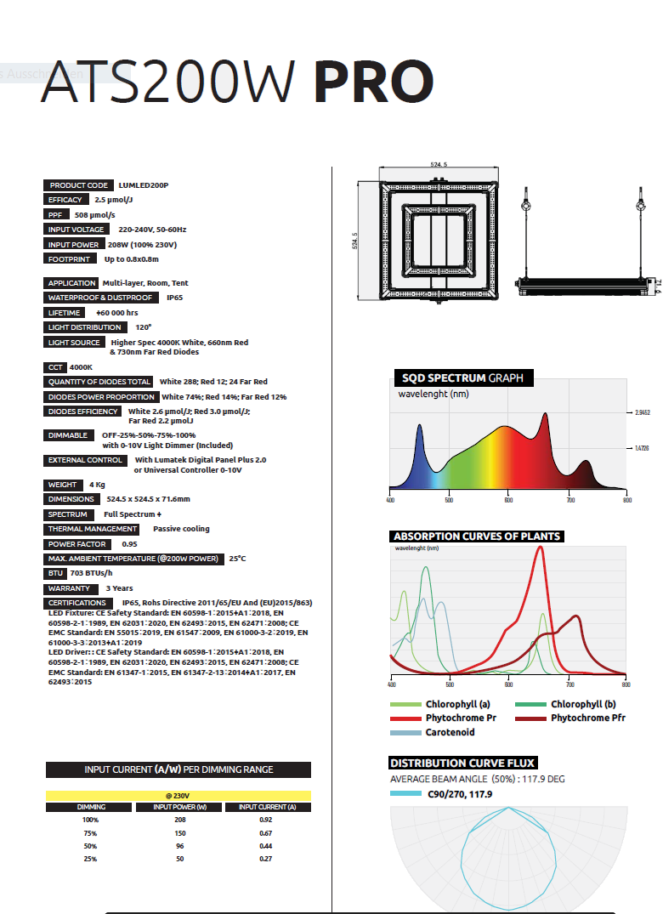
Task: Click the Phytochrome Pfr dark red swatch
Action: tap(530, 718)
